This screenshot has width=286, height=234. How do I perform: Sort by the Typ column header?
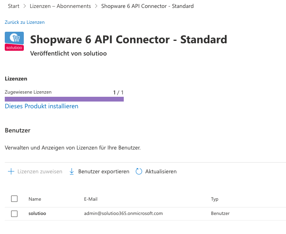coord(215,199)
